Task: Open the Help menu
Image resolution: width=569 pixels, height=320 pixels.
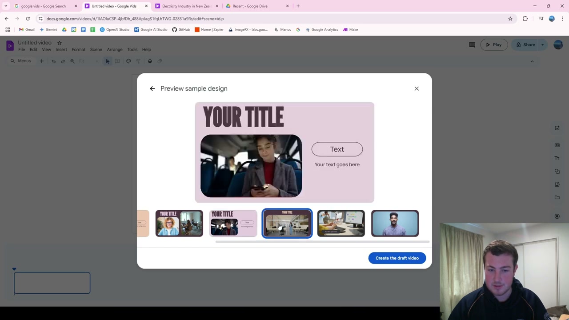Action: (x=146, y=49)
